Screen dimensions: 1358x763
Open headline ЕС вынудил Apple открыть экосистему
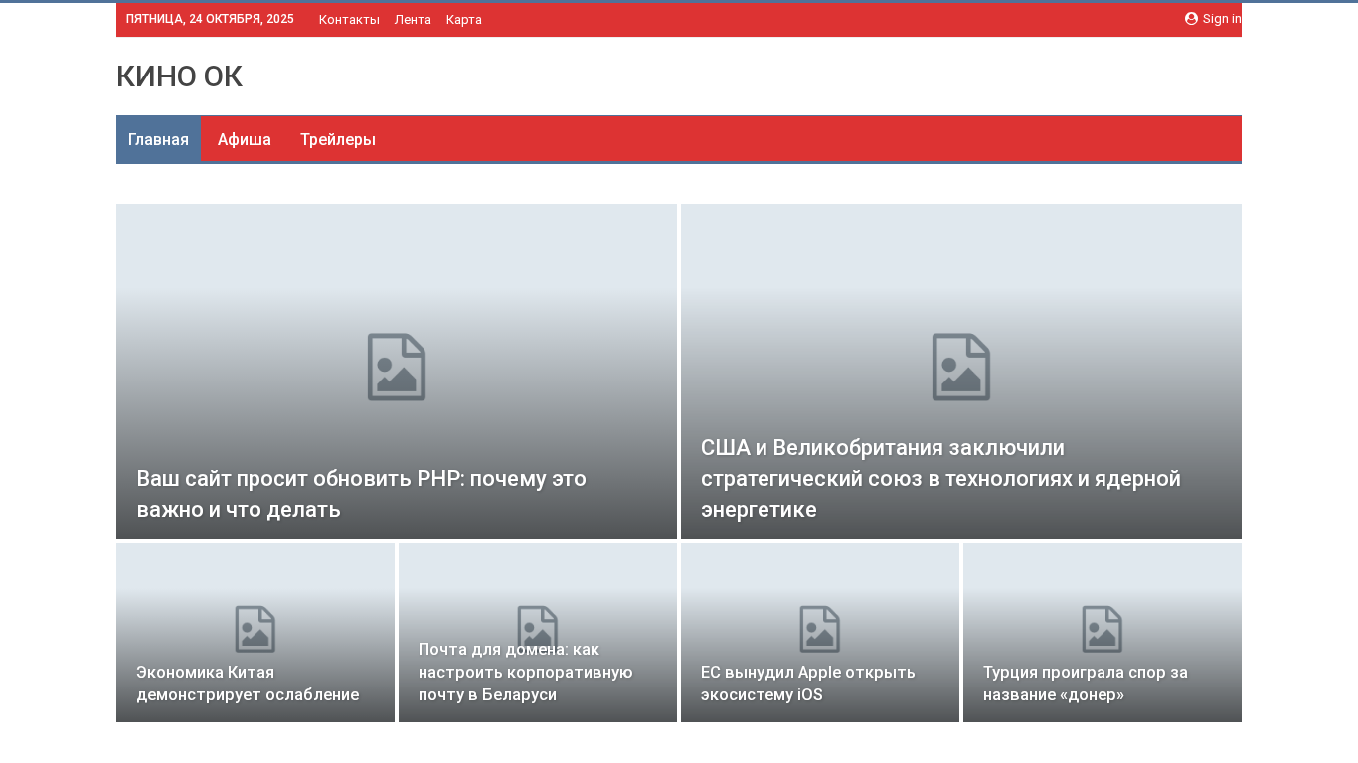807,684
